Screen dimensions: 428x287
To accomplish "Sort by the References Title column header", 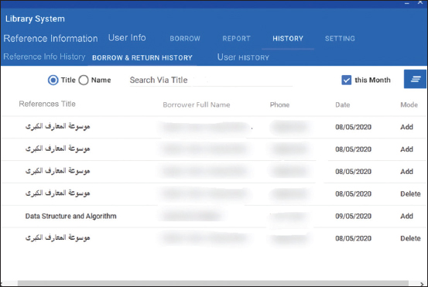I will (x=47, y=104).
